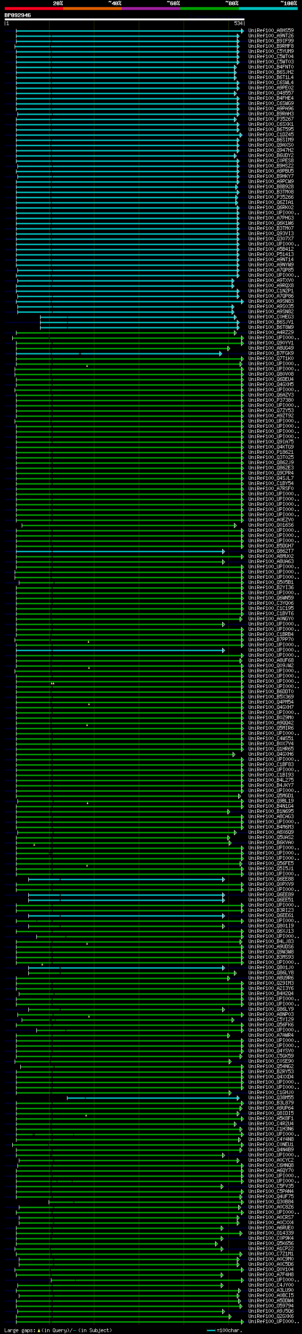The height and width of the screenshot is (1334, 302).
Task: Select label UniRef100_Q1HR65
Action: (271, 749)
